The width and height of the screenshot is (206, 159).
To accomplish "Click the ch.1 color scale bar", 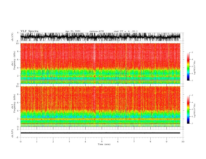I will [x=188, y=67].
